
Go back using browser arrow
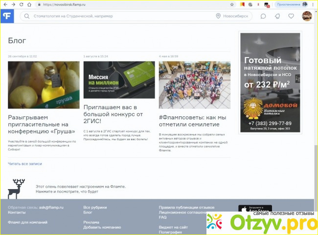[4, 4]
